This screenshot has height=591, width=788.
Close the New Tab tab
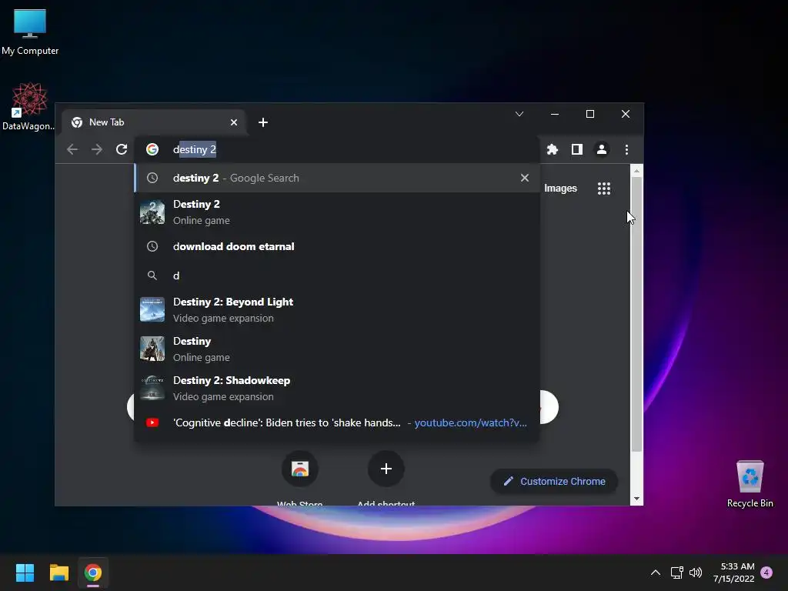coord(234,122)
